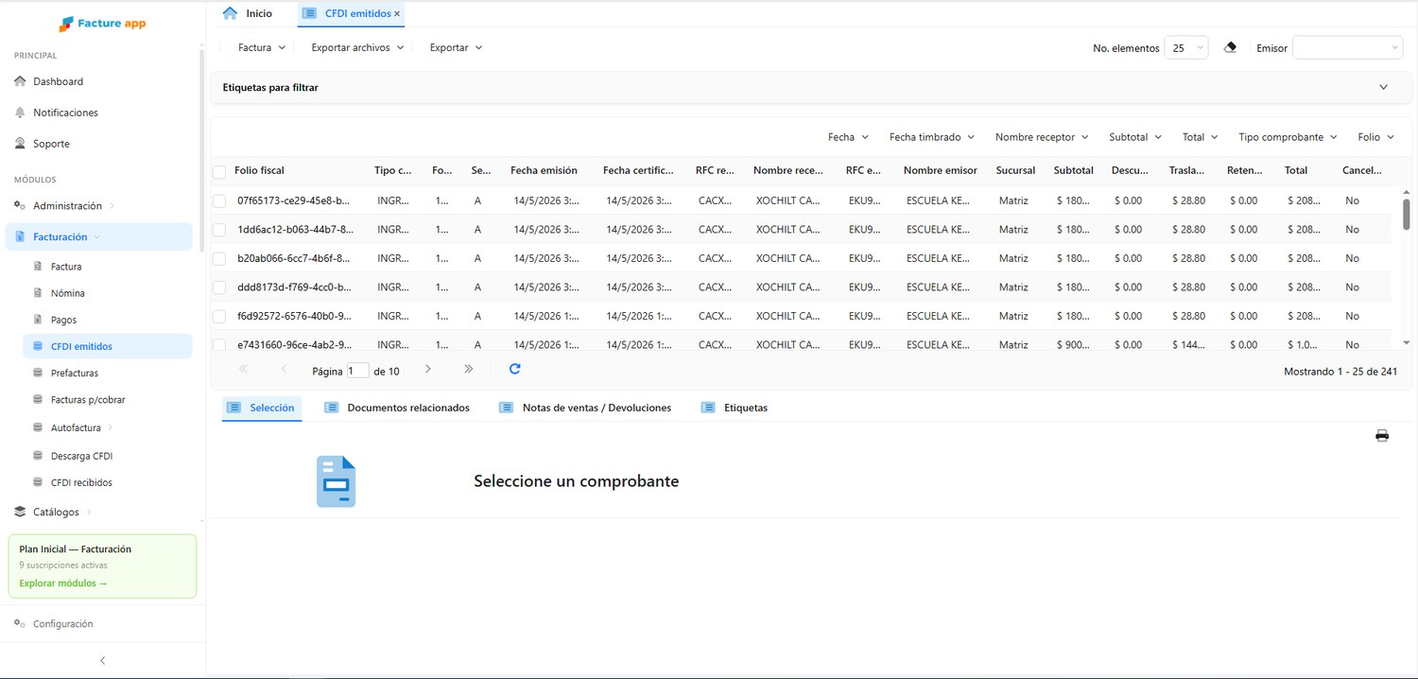Open the Exportar dropdown
Screen dimensions: 1418x679
point(456,47)
